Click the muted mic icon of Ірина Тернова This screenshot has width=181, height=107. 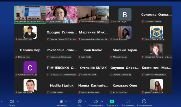111,39
